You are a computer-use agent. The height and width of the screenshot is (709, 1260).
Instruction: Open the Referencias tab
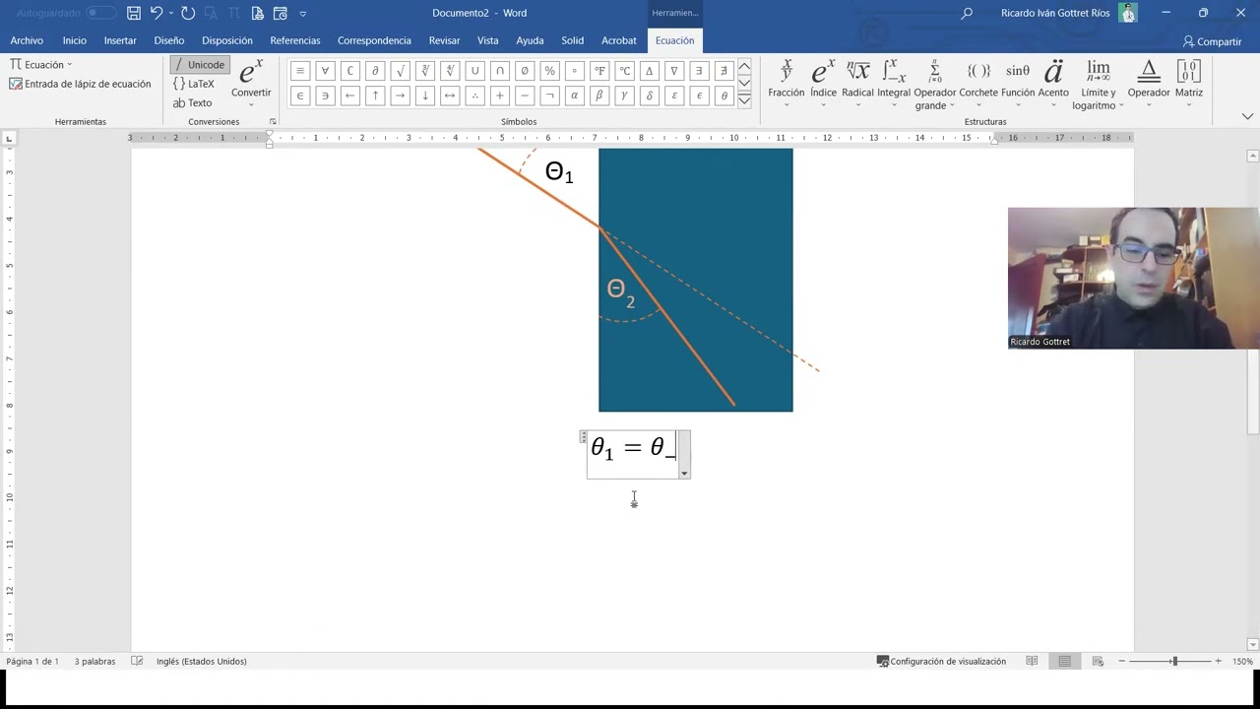[295, 40]
